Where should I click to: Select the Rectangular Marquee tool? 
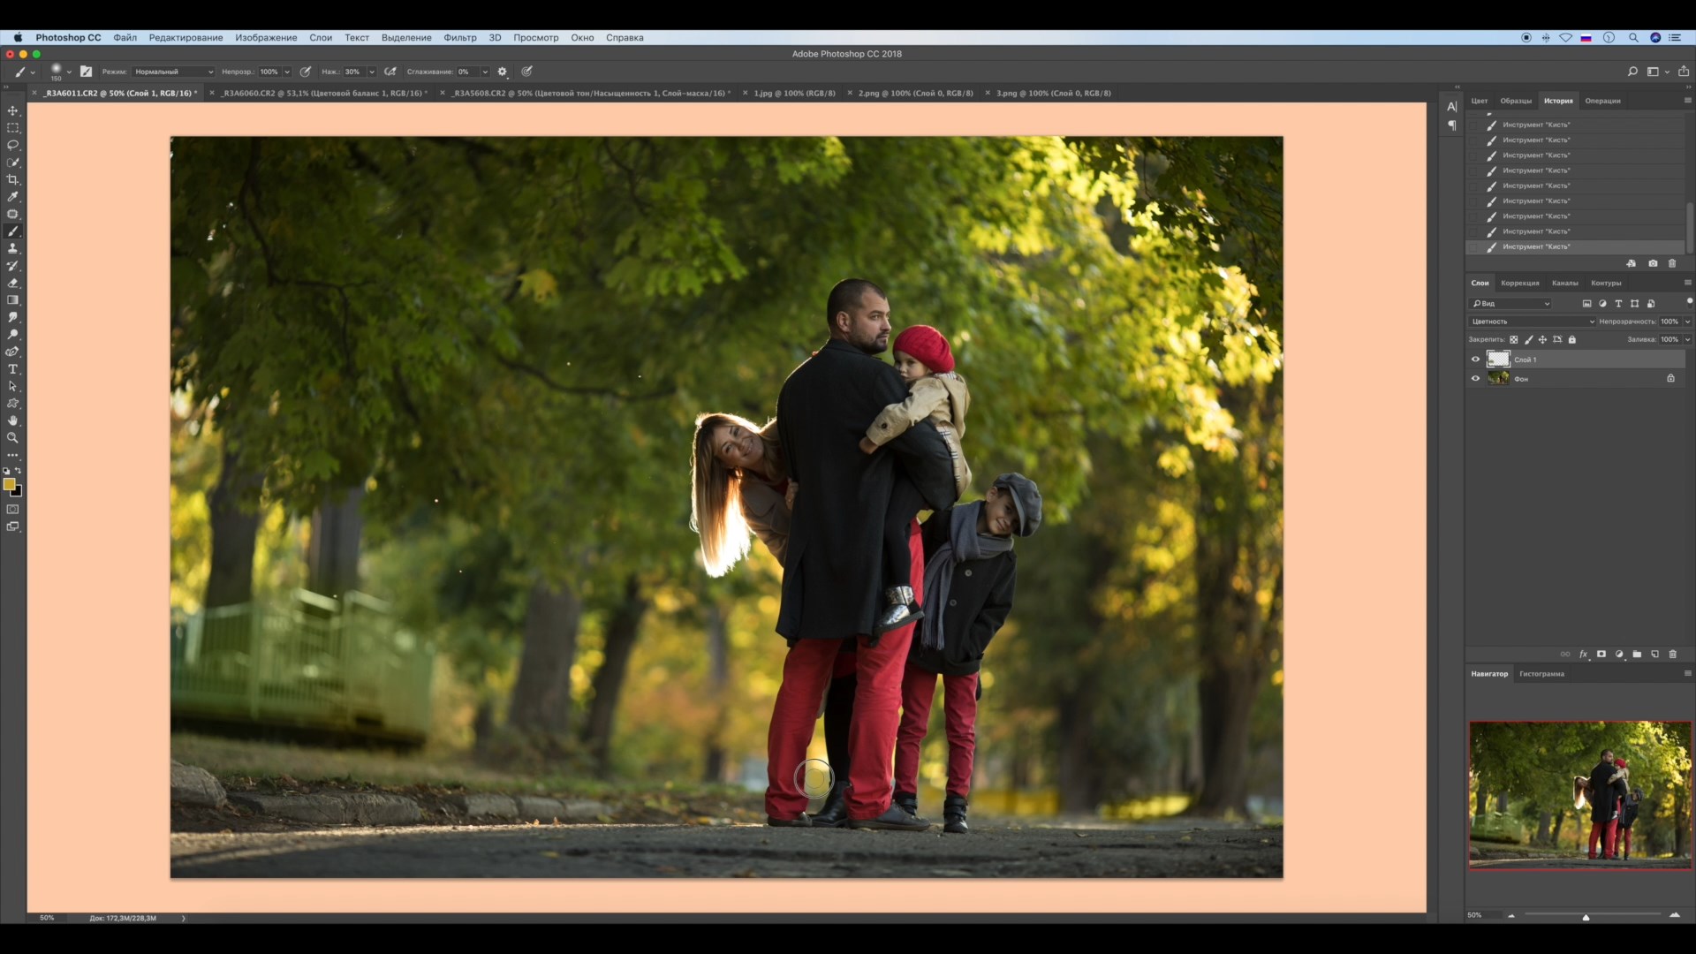[12, 128]
